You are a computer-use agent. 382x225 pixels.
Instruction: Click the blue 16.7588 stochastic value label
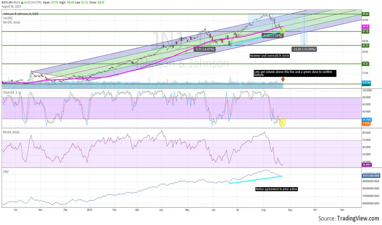pos(366,120)
